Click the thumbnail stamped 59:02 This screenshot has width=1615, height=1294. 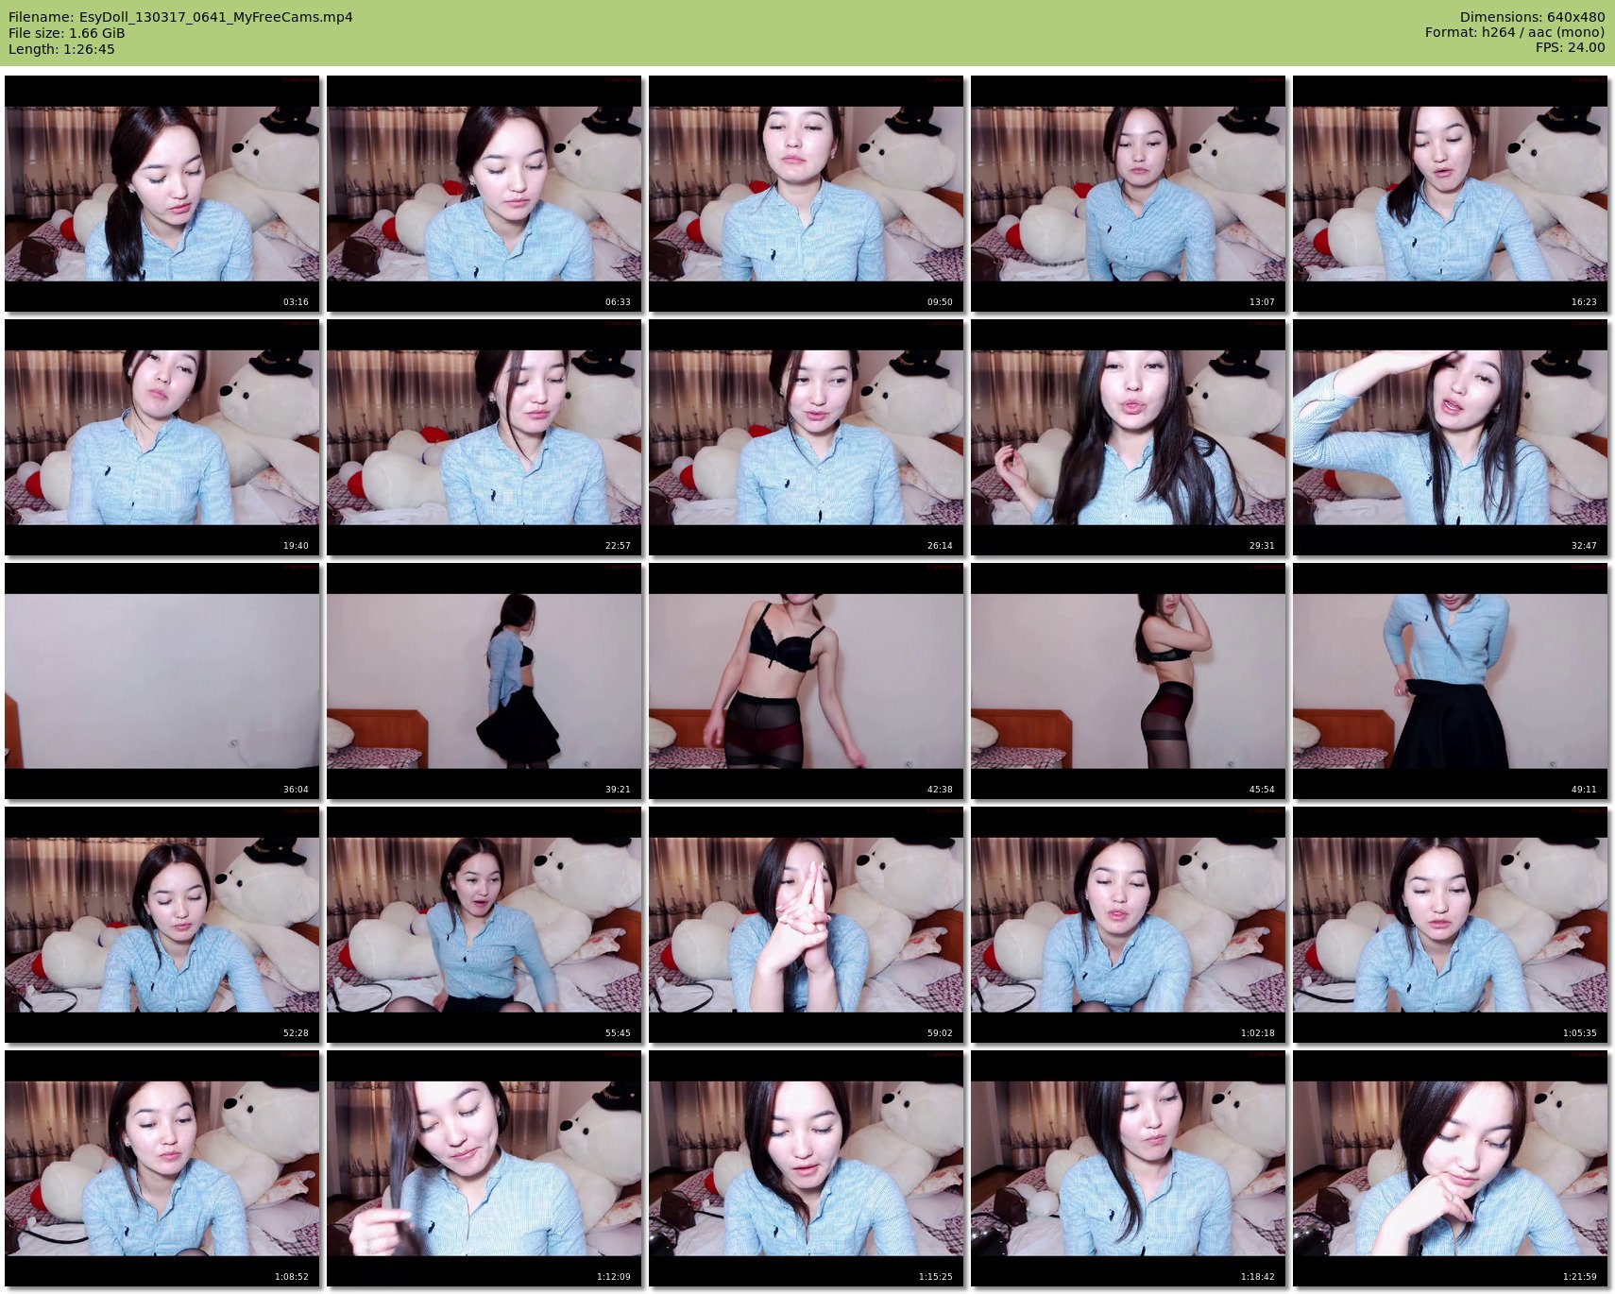pos(807,925)
